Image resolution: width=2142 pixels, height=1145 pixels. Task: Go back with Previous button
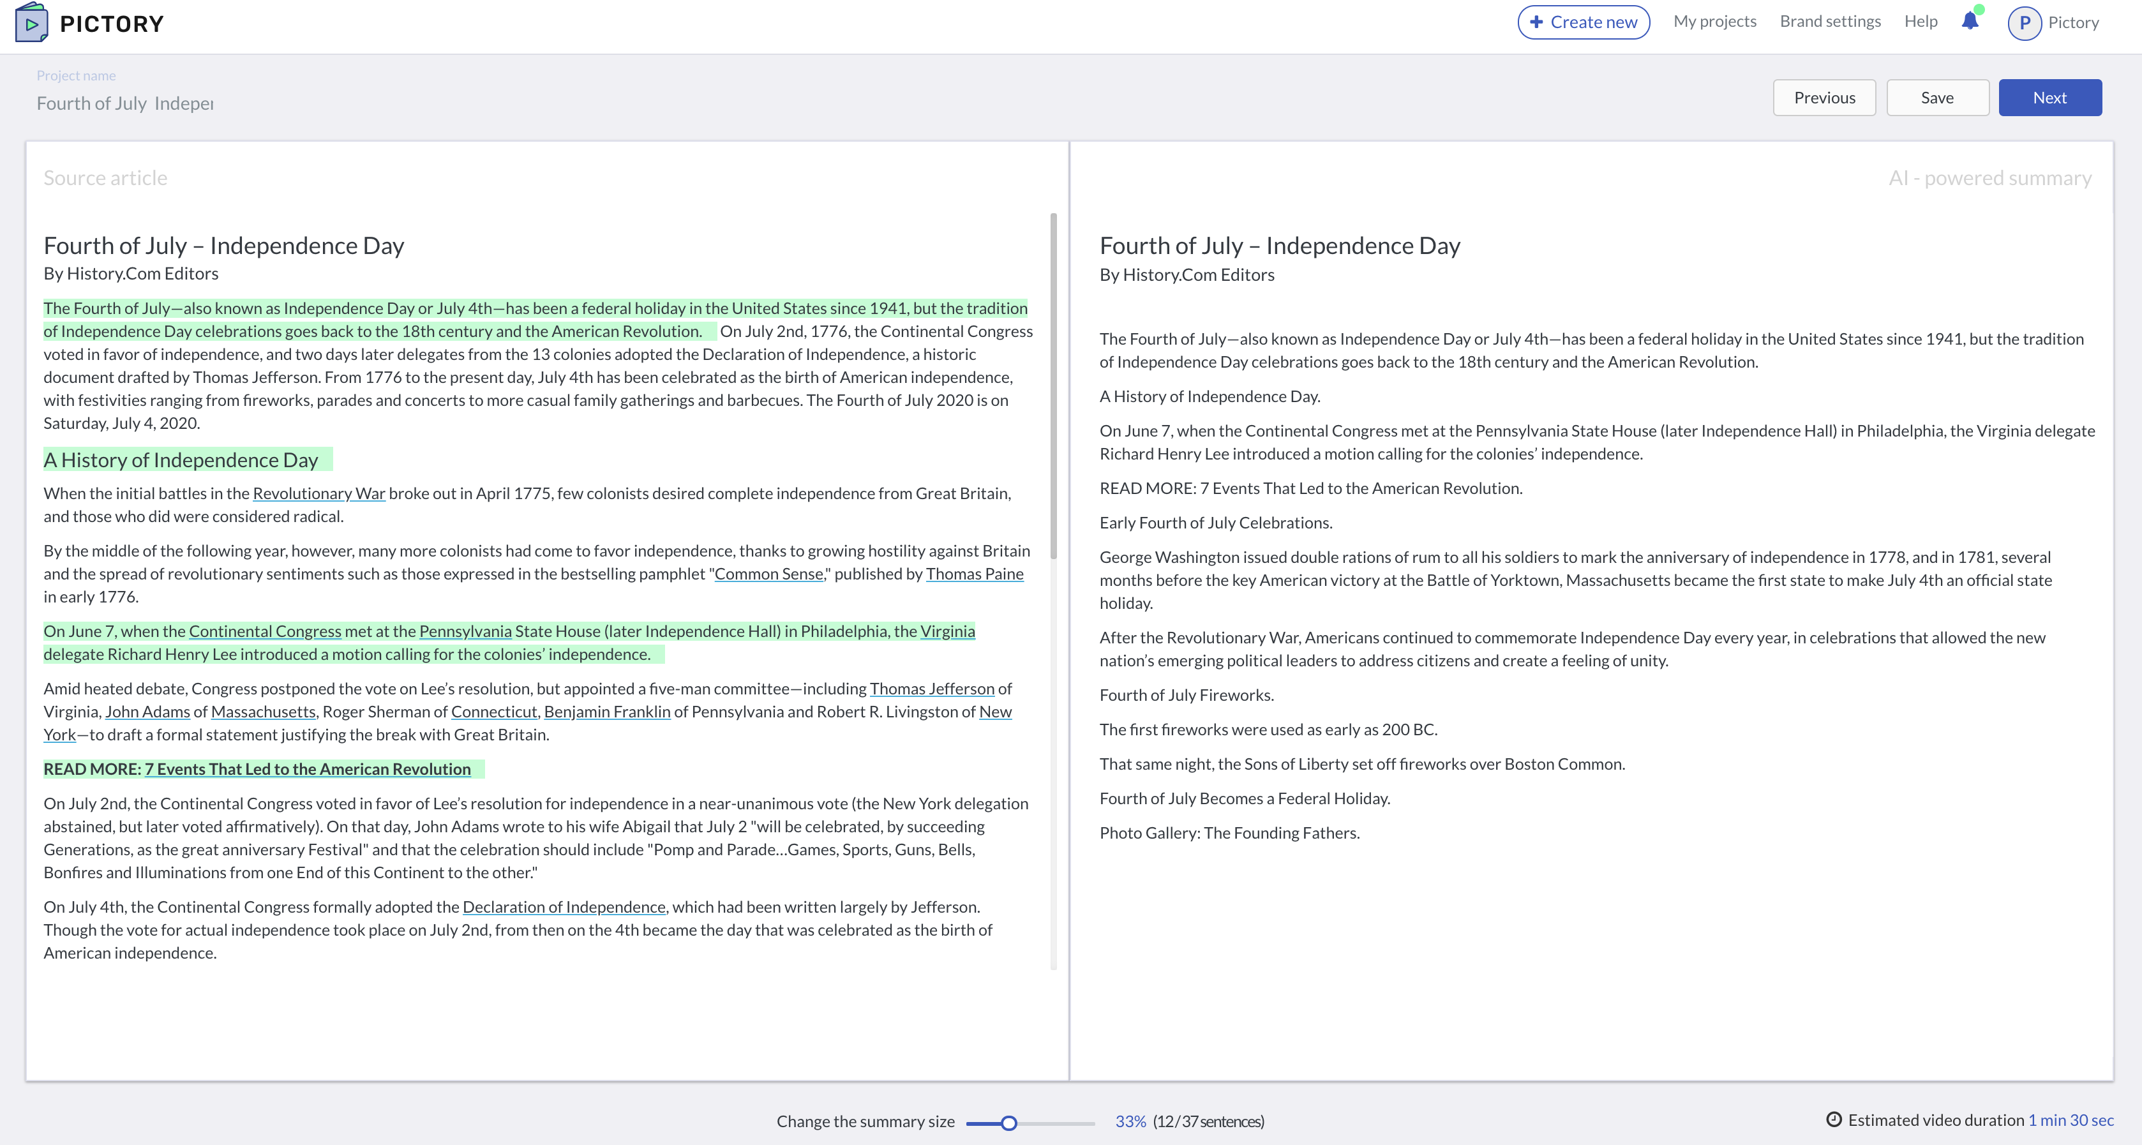click(1824, 97)
